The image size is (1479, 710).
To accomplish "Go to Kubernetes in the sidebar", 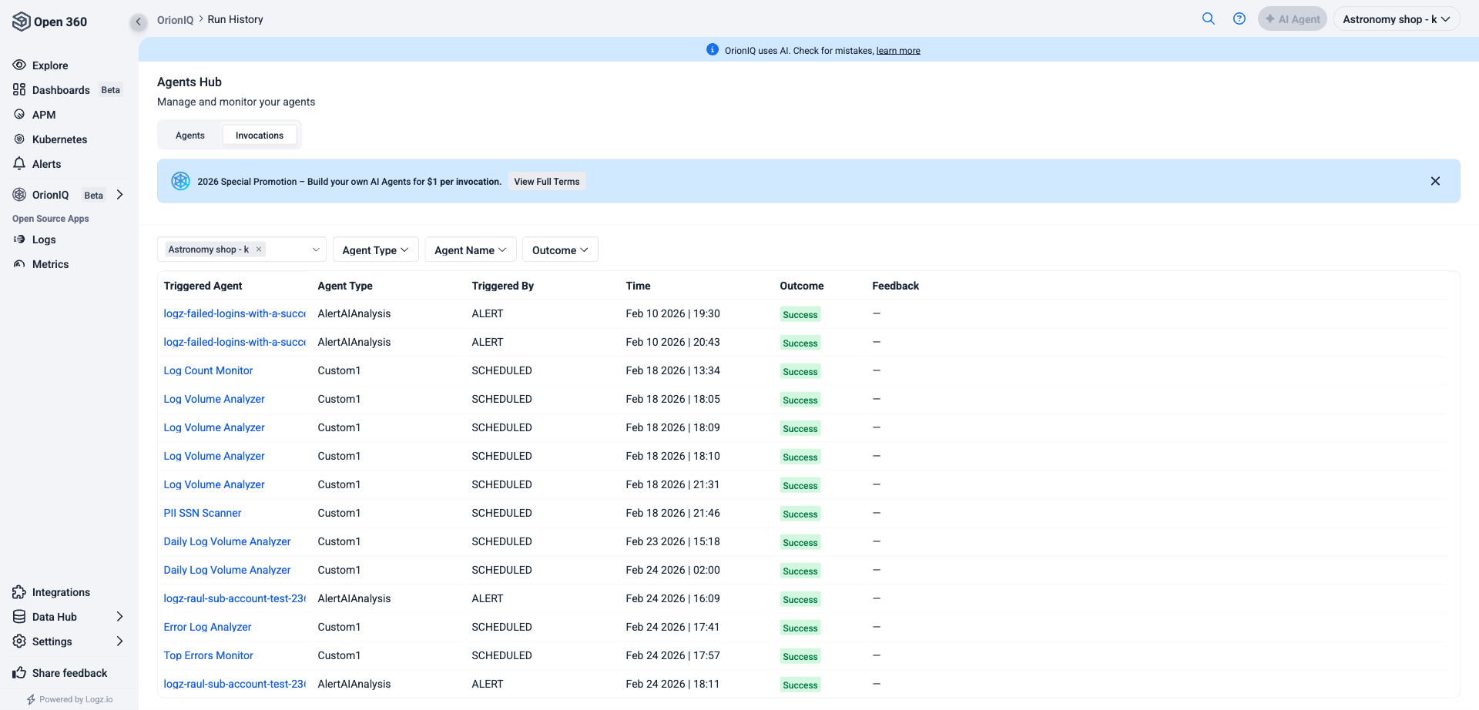I will click(x=59, y=139).
